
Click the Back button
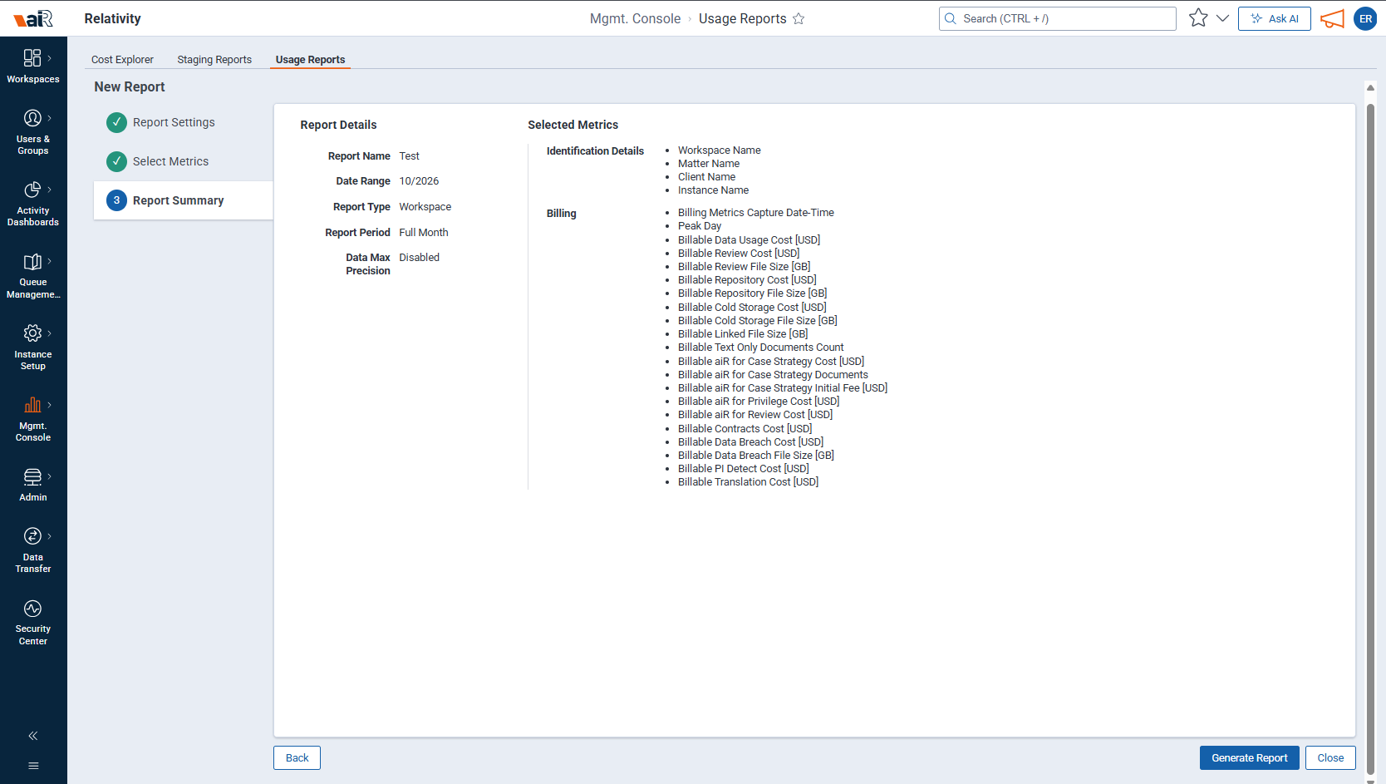tap(297, 758)
